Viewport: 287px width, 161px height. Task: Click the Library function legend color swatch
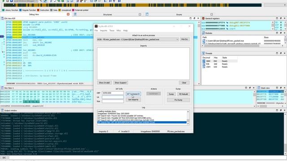click(3, 10)
